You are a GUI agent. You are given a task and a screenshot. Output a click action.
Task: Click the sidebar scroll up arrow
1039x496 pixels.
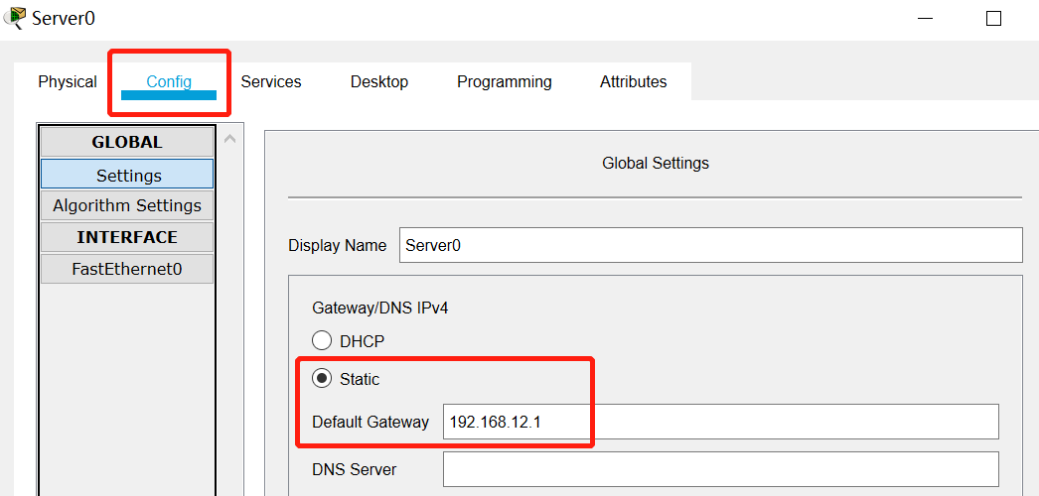[x=230, y=139]
